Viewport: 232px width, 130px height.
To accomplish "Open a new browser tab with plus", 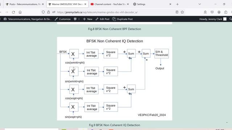I will [177, 4].
